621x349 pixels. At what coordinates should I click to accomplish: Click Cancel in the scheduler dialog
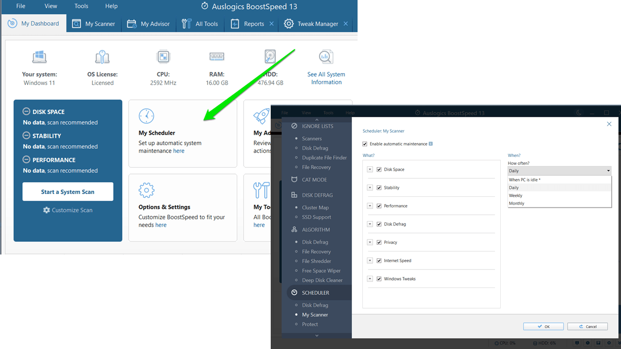coord(588,327)
